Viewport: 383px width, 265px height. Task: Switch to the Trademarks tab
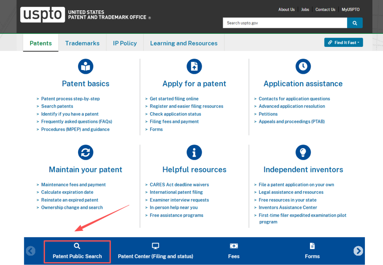pos(82,43)
